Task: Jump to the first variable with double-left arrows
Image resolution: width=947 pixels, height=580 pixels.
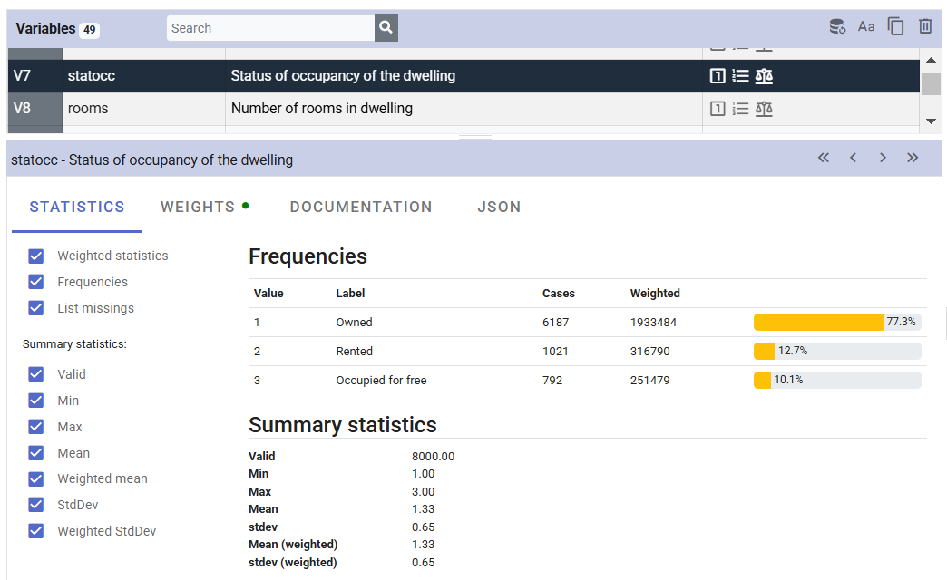Action: coord(824,158)
